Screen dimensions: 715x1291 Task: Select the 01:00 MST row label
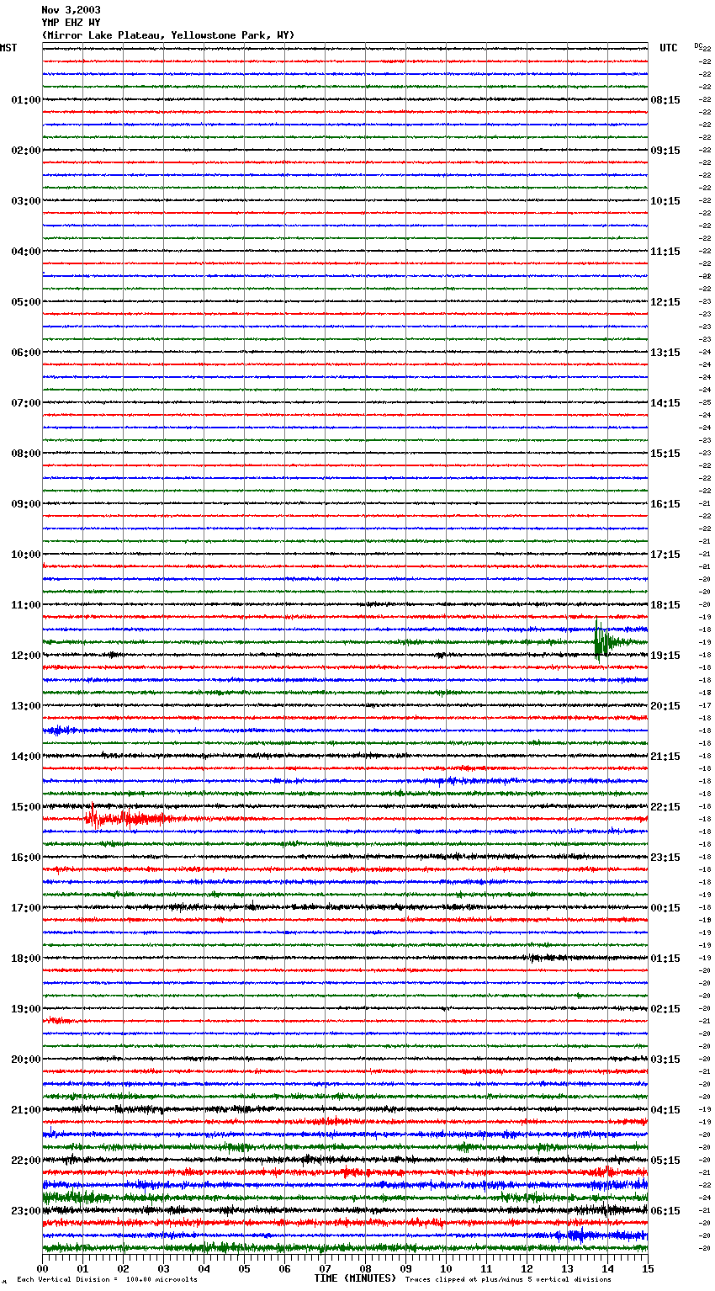pyautogui.click(x=25, y=100)
